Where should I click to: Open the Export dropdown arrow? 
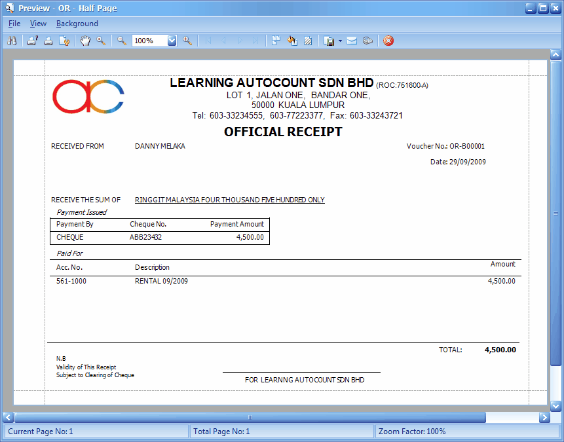coord(340,41)
